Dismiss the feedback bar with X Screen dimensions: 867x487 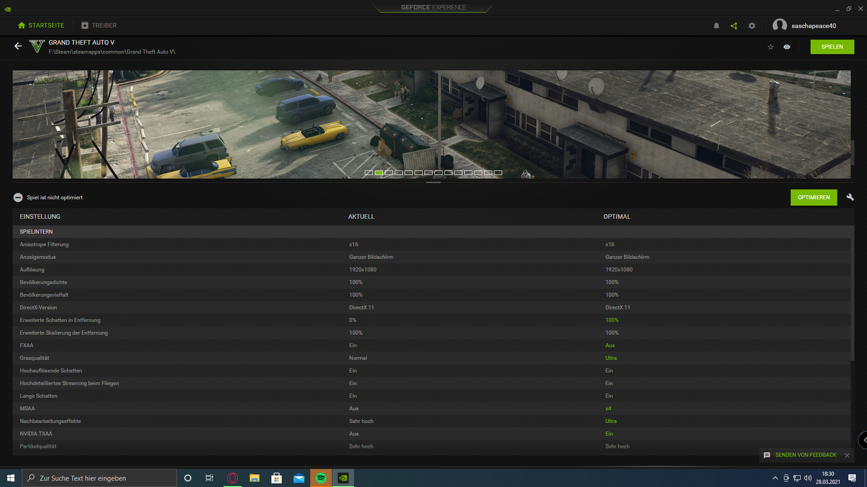847,455
